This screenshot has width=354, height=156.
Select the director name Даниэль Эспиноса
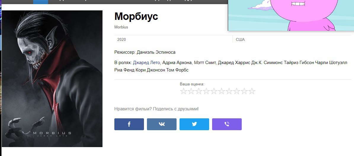[156, 52]
